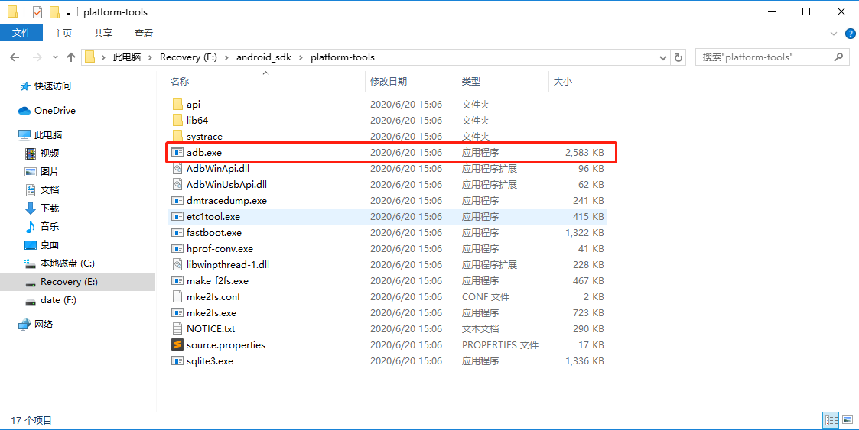Viewport: 859px width, 430px height.
Task: Click the properties icon in quick access toolbar
Action: click(x=37, y=12)
